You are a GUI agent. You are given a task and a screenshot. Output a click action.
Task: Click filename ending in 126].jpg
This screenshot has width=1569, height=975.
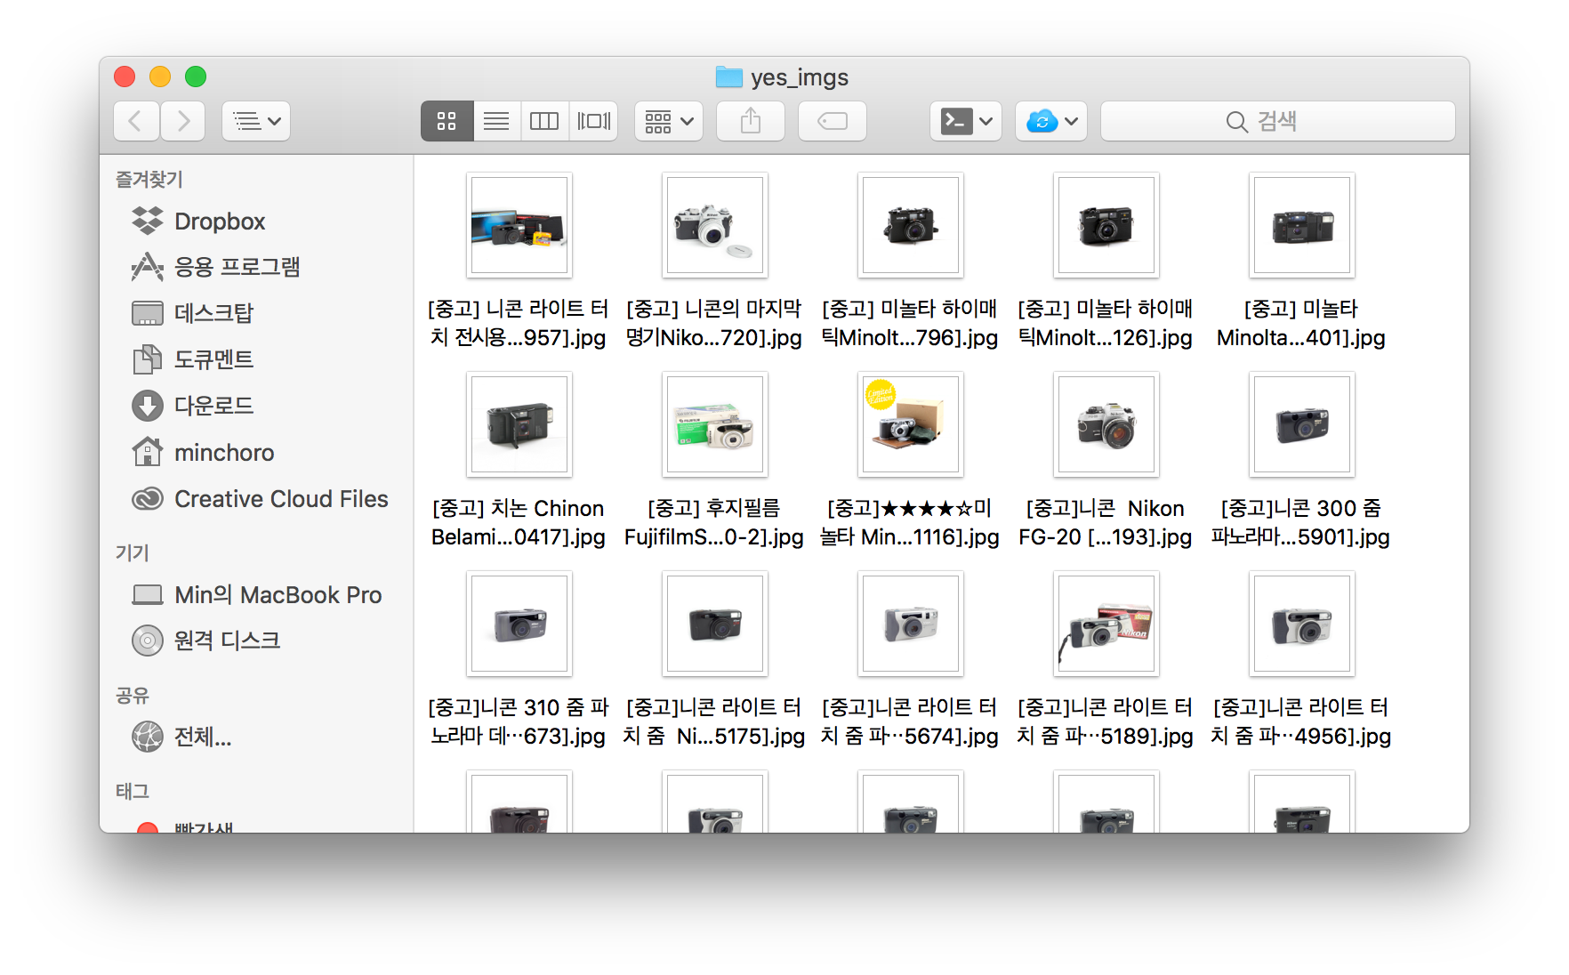point(1106,323)
